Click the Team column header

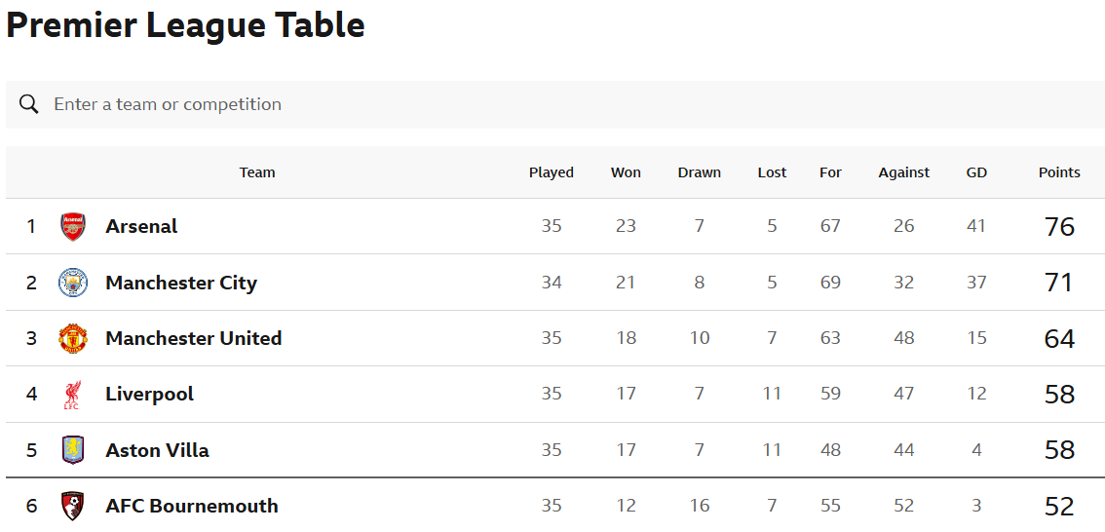click(257, 172)
